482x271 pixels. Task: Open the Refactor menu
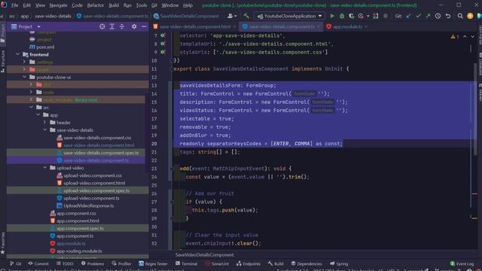[x=96, y=5]
